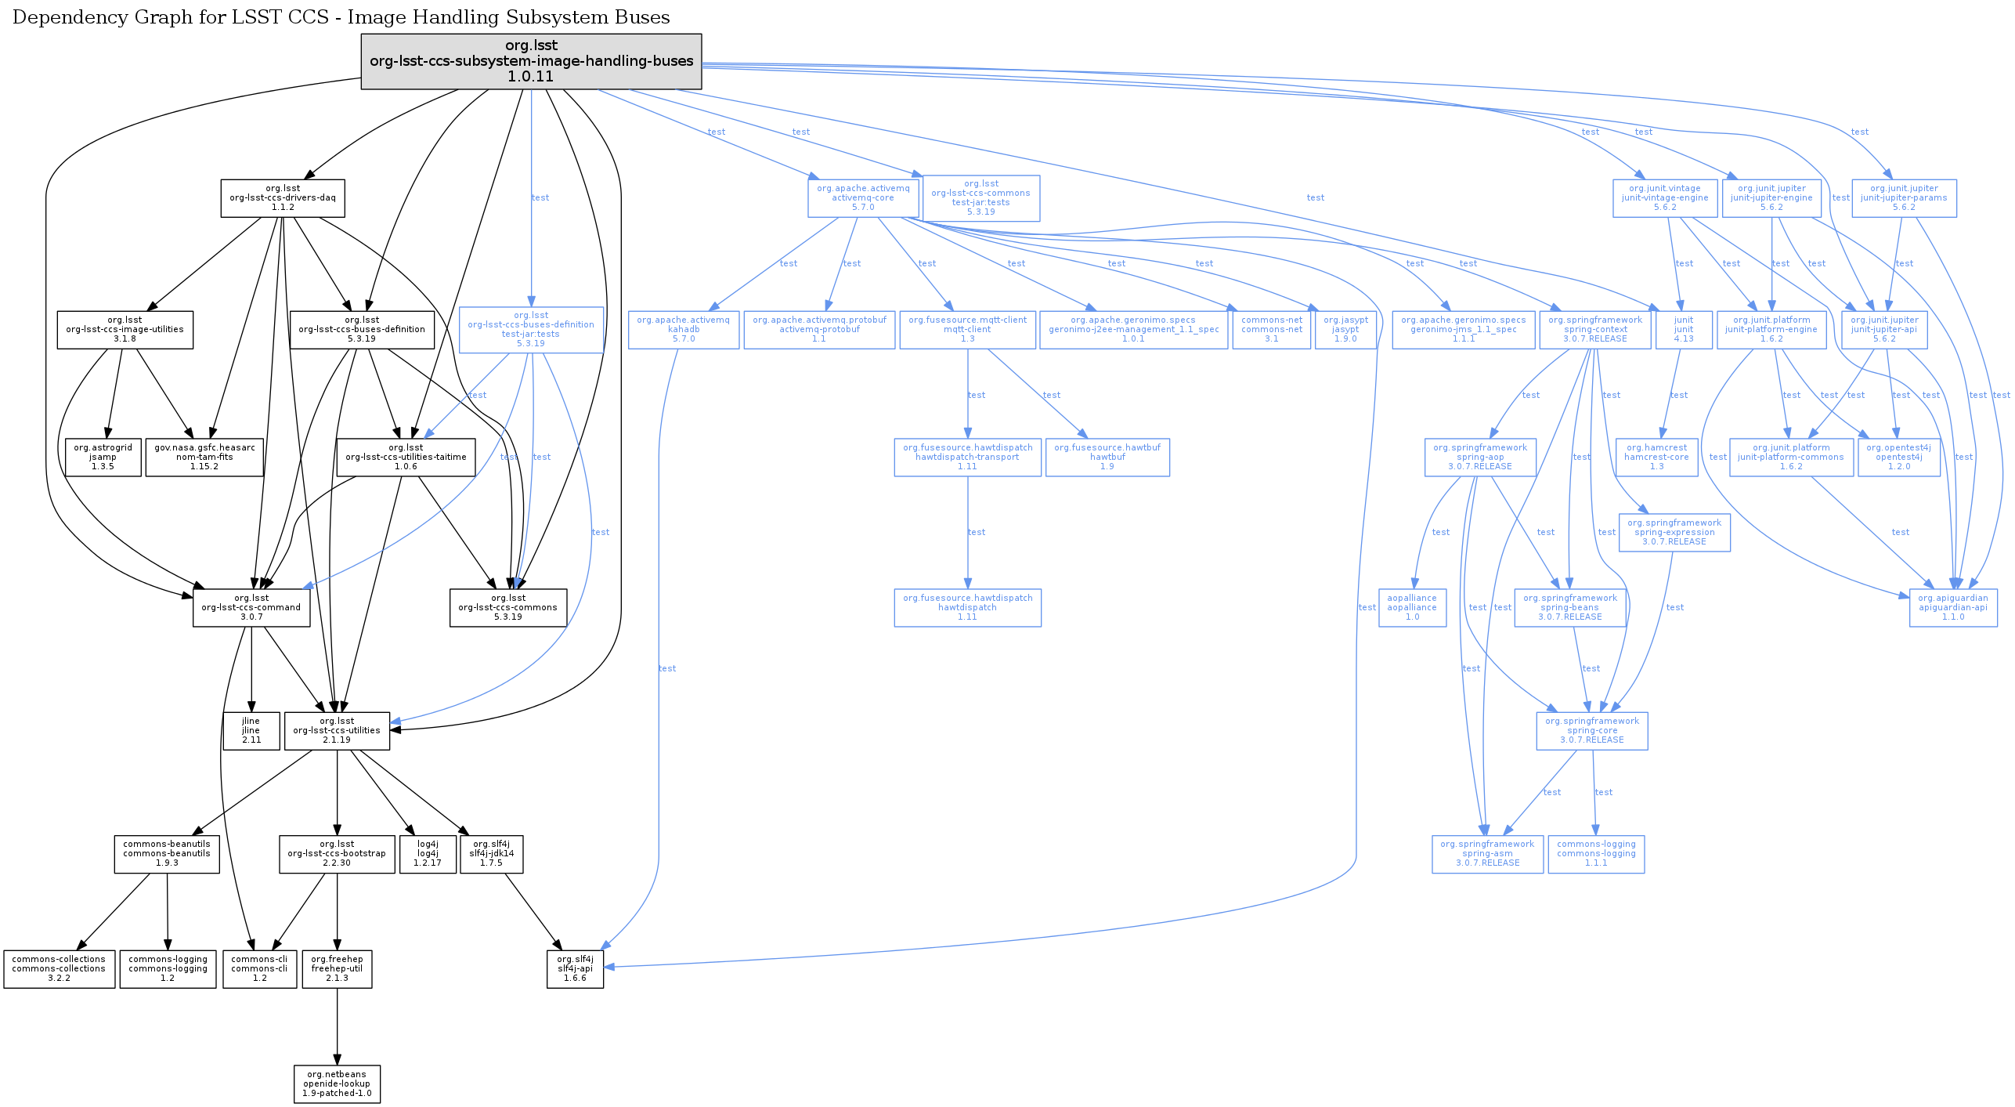Click the root org-lsst-ccs-subsystem-image-handling-buses node
This screenshot has height=1107, width=2015.
coord(531,61)
